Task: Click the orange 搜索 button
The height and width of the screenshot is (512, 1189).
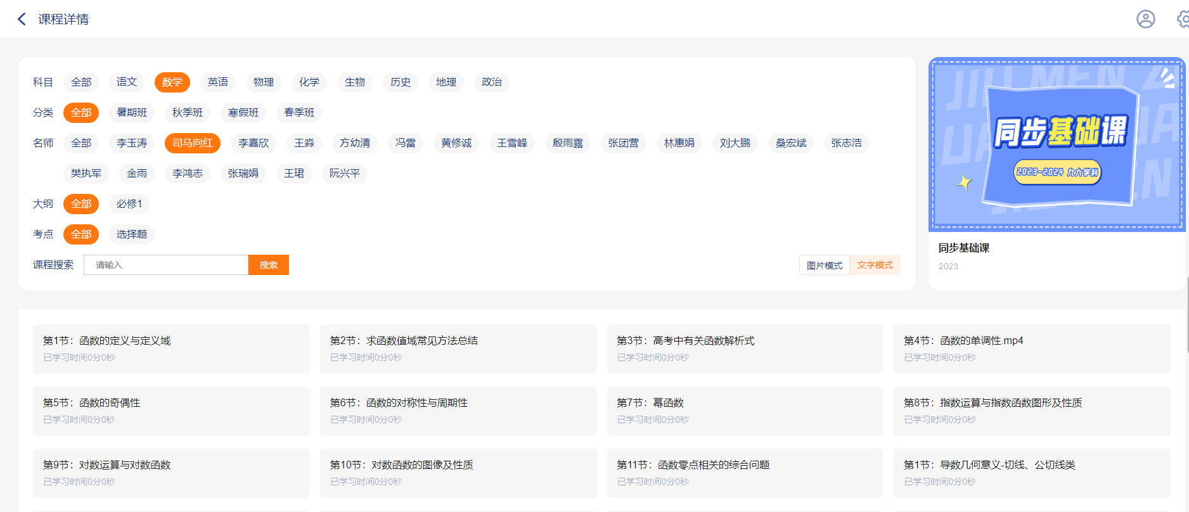Action: [x=269, y=265]
